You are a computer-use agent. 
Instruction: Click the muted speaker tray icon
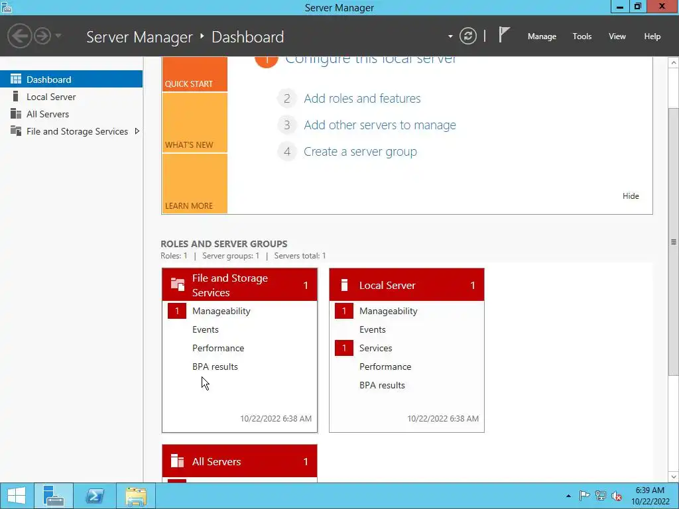(x=617, y=496)
